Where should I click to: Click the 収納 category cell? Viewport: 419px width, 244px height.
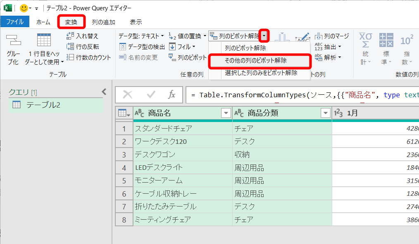(x=282, y=155)
